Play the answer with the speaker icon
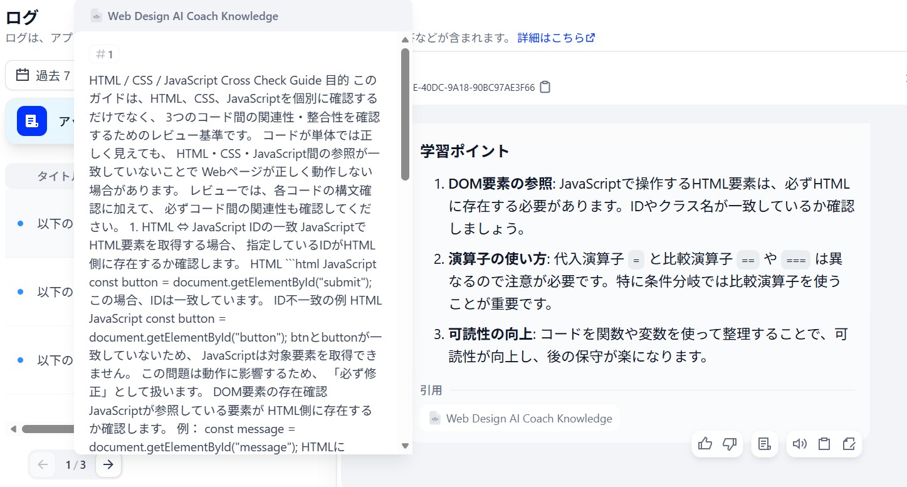Viewport: 907px width, 487px height. pos(799,444)
